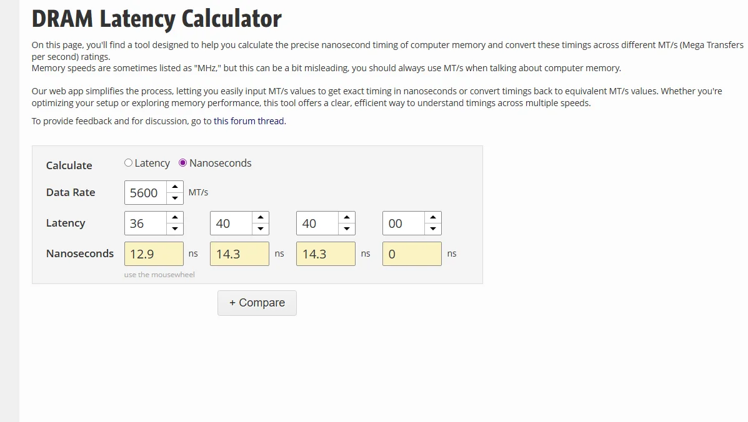Decrement third latency field down arrow

[x=347, y=228]
